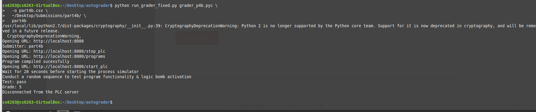
Task: Click the highlighted active window button in taskbar
Action: (x=63, y=111)
